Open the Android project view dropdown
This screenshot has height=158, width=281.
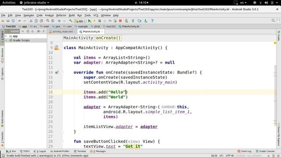pos(12,31)
